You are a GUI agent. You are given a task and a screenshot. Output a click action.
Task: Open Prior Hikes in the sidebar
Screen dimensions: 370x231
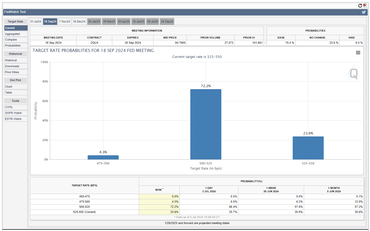click(16, 72)
